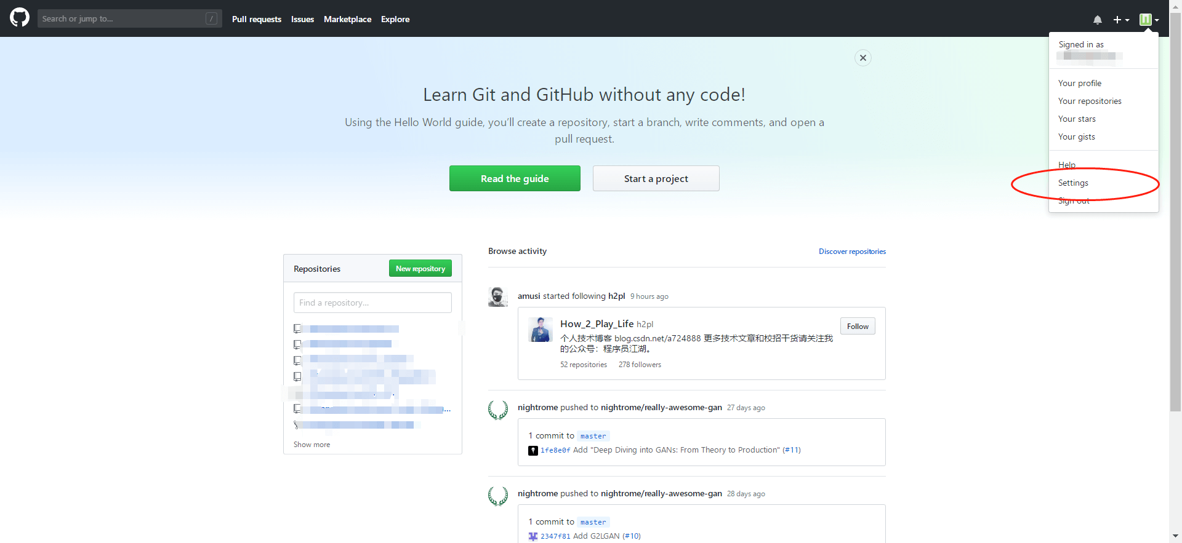
Task: Open commit hash 1fe8e0f
Action: click(555, 450)
